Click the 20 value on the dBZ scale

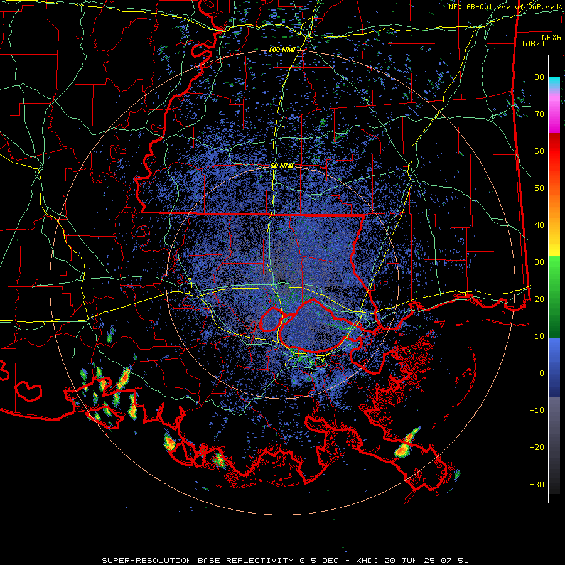tap(539, 299)
